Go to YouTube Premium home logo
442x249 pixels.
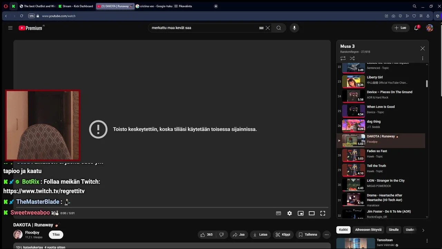click(x=31, y=28)
